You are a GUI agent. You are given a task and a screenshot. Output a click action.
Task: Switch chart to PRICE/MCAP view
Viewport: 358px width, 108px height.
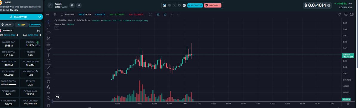[x=85, y=14]
